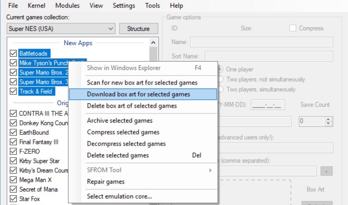Open the Help menu
This screenshot has height=205, width=348.
click(x=176, y=5)
